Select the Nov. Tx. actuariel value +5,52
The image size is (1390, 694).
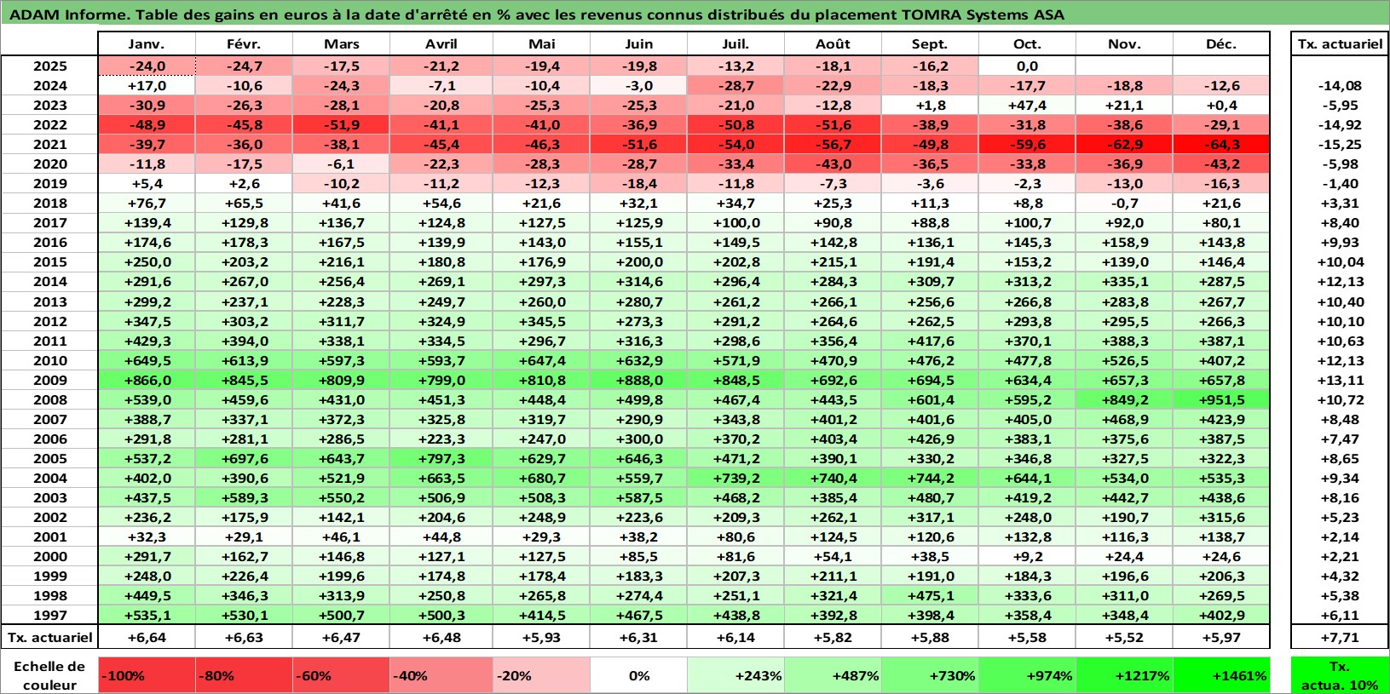(x=1124, y=637)
